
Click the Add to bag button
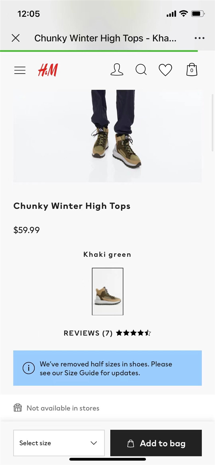click(156, 443)
